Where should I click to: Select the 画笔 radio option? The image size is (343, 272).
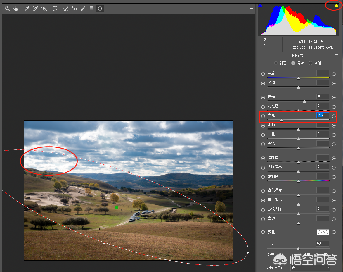(x=315, y=63)
